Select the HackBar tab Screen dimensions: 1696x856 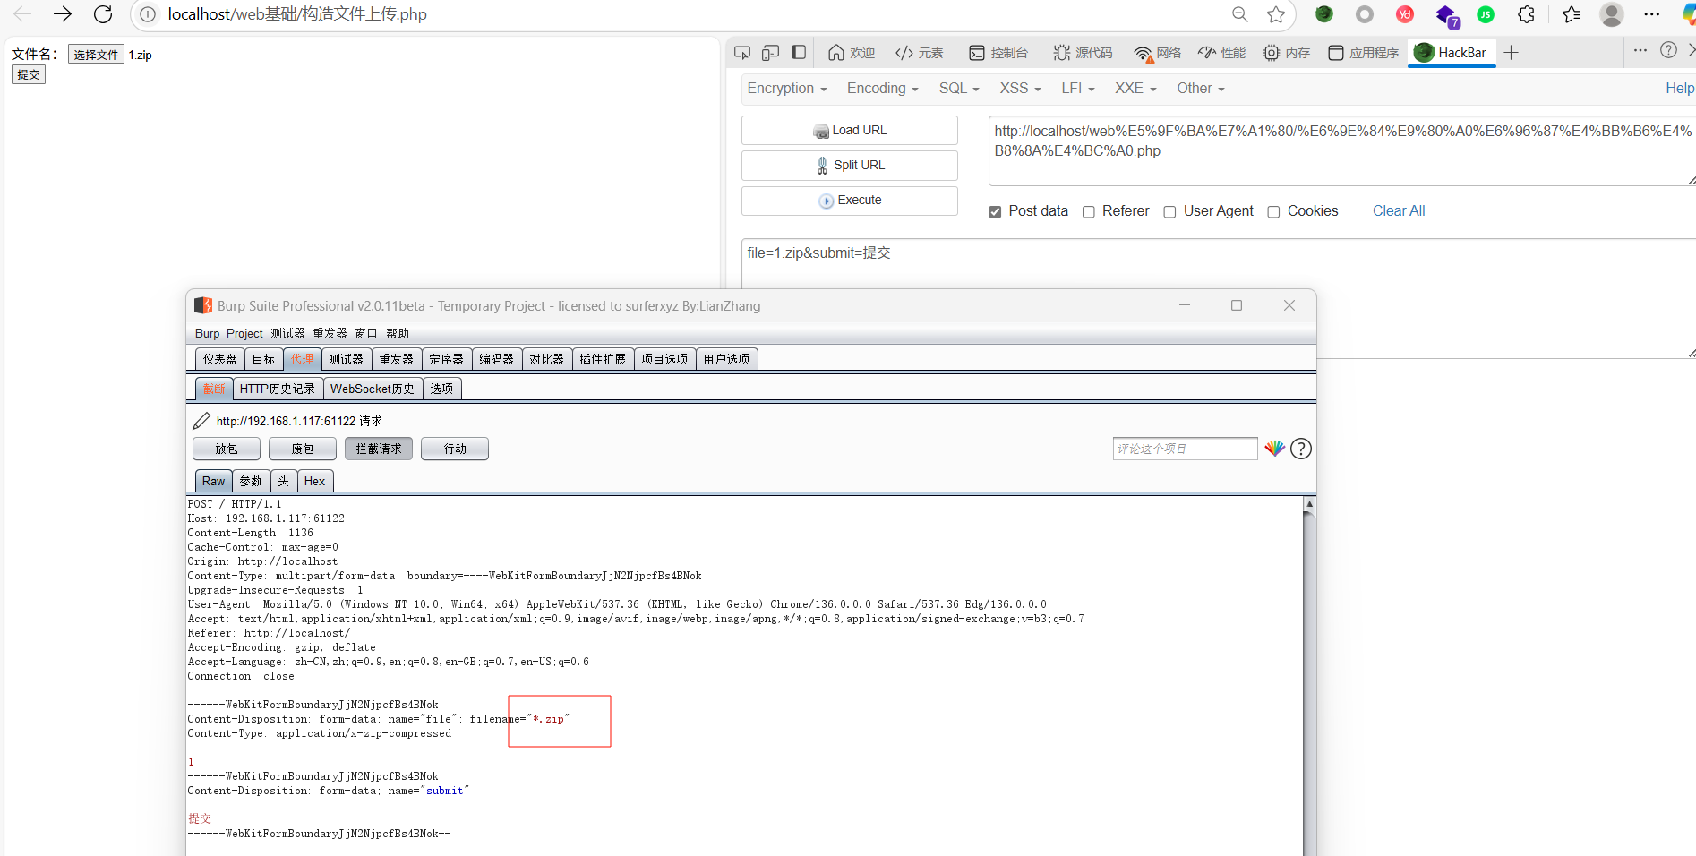click(x=1451, y=53)
